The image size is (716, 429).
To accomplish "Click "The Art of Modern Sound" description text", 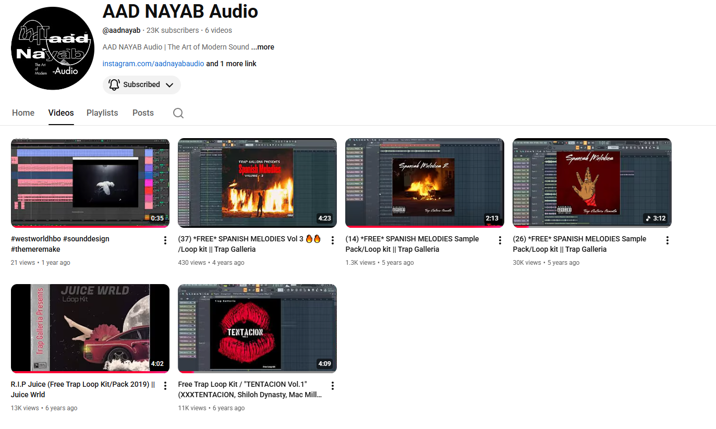I will pyautogui.click(x=209, y=47).
